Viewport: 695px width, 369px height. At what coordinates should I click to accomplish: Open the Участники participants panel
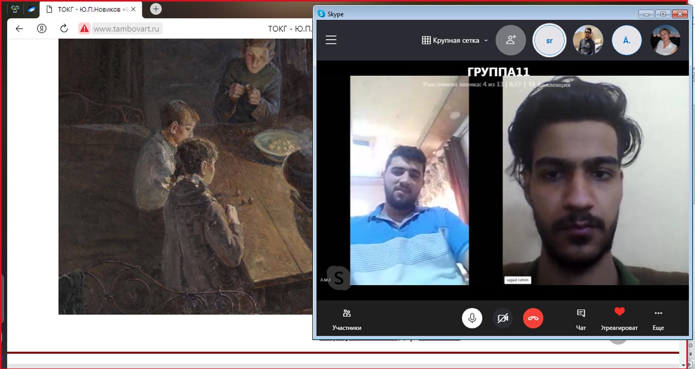pyautogui.click(x=347, y=319)
